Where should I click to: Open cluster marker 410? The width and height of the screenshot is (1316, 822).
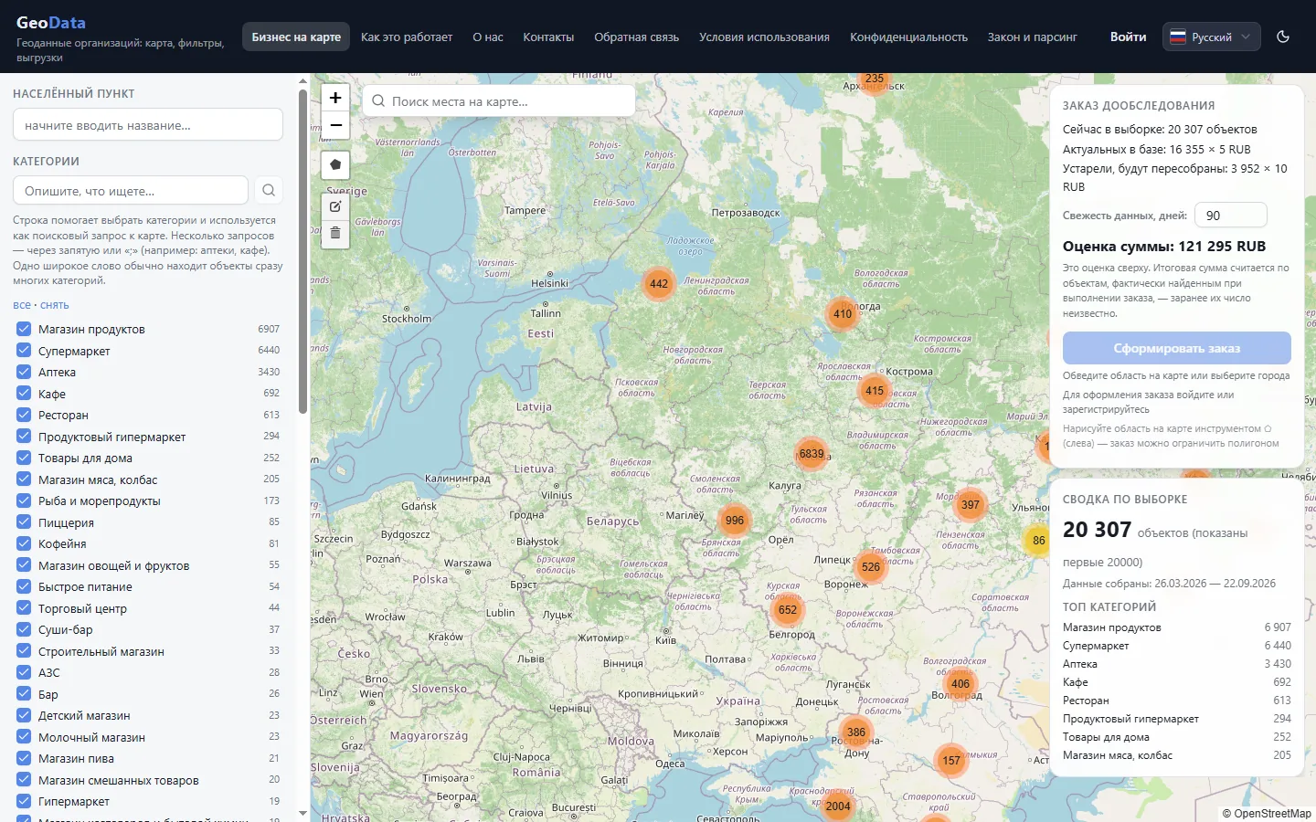843,314
